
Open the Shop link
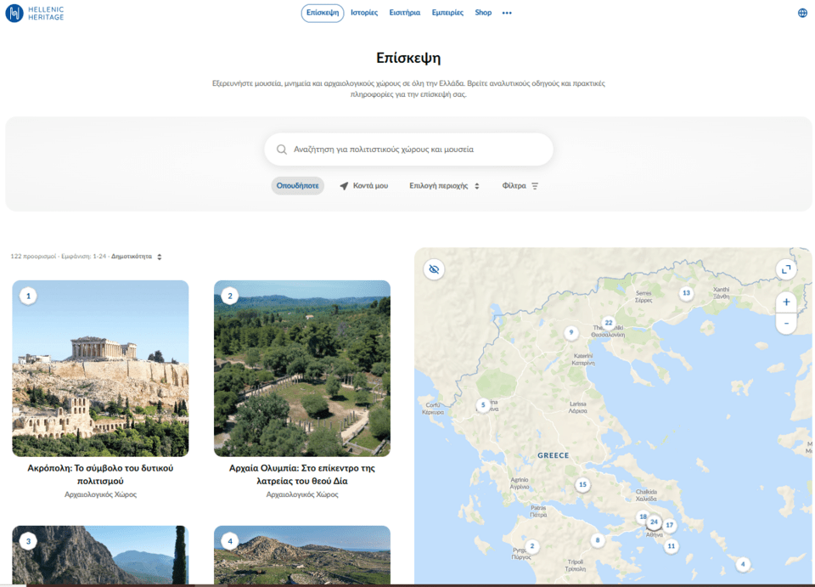click(x=483, y=13)
